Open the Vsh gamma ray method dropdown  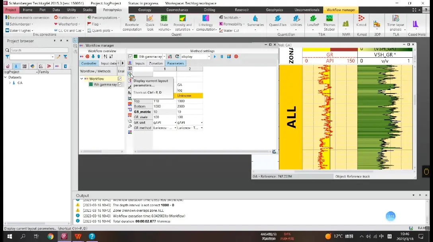tap(164, 57)
